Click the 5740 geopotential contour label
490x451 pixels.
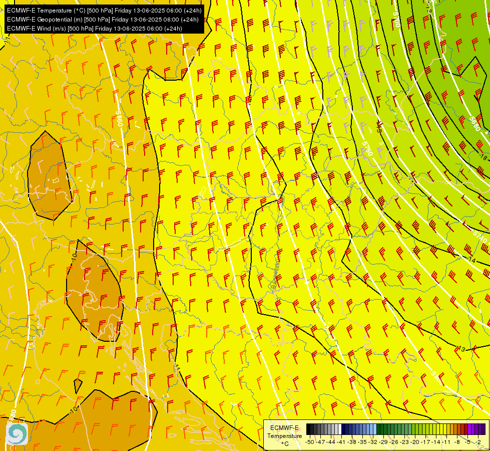[x=480, y=237]
